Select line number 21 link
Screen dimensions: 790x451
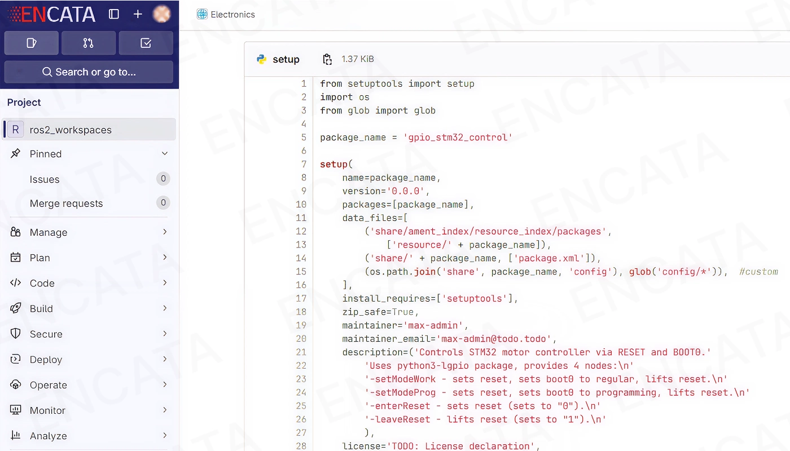301,352
